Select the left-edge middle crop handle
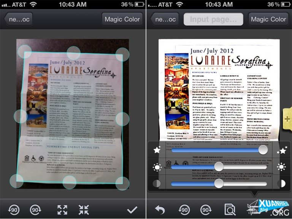This screenshot has height=219, width=292. coord(21,116)
